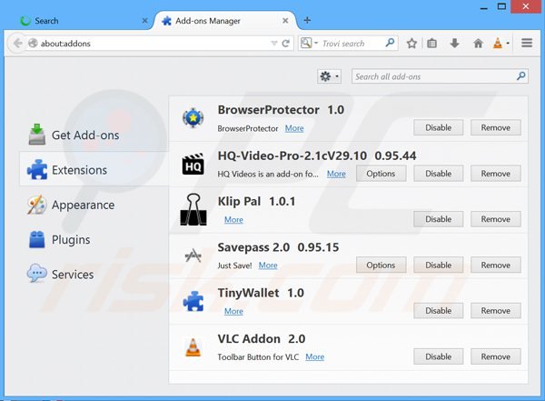The width and height of the screenshot is (545, 401).
Task: Go to the home page icon
Action: coord(479,44)
